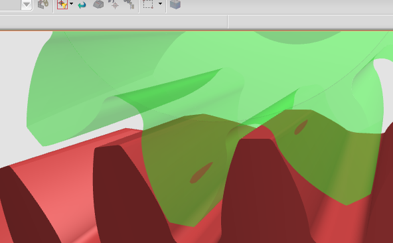Expand the selection filter icon's dropdown arrow
Viewport: 393px width, 243px height.
(x=72, y=4)
